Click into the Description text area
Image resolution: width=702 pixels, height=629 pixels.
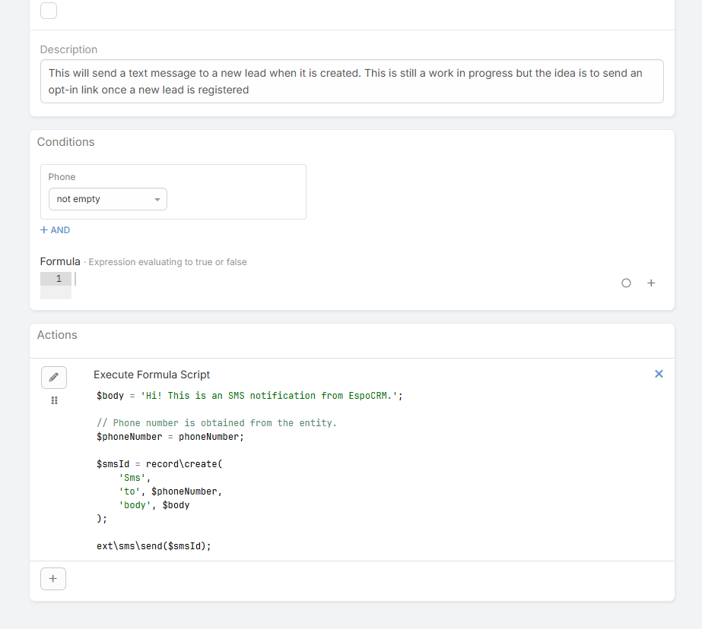point(351,81)
